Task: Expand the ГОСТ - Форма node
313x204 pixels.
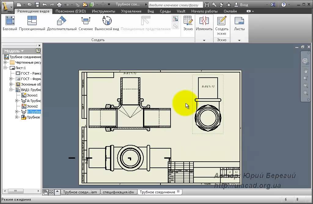Action: tap(11, 79)
